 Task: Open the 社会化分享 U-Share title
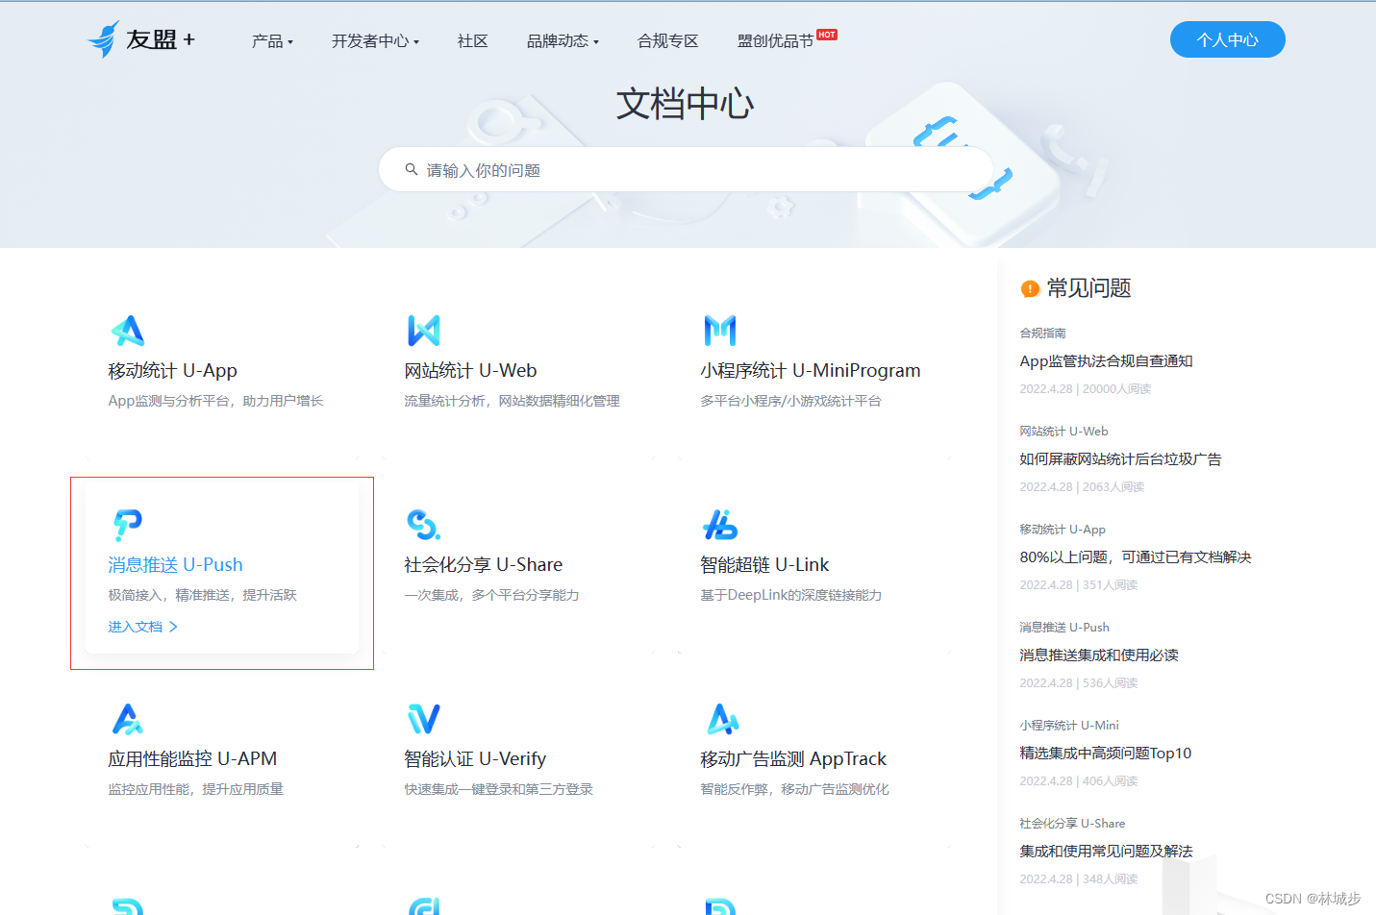click(x=483, y=564)
